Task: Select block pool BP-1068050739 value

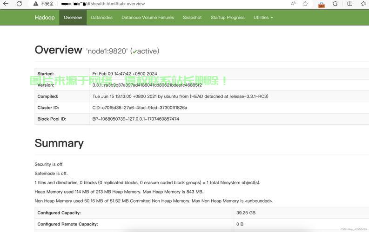Action: click(135, 119)
